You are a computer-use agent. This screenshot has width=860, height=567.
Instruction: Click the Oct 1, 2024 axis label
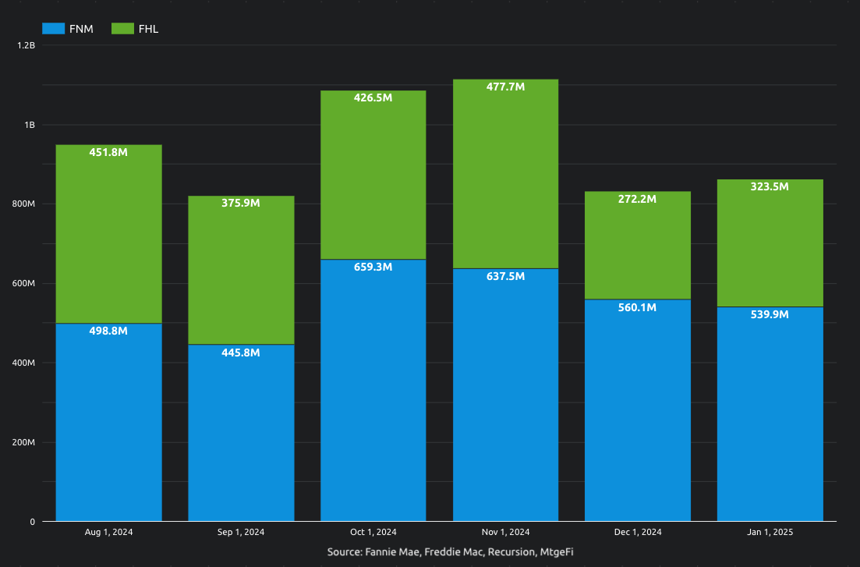click(x=373, y=532)
